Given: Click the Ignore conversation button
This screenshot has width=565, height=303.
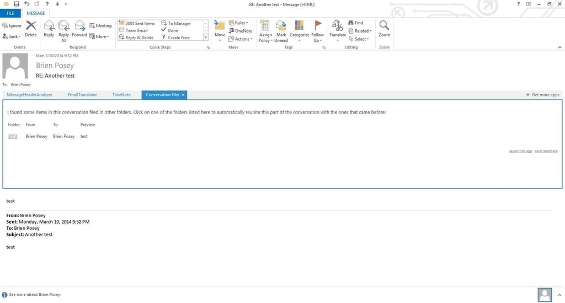Looking at the screenshot, I should coord(12,25).
